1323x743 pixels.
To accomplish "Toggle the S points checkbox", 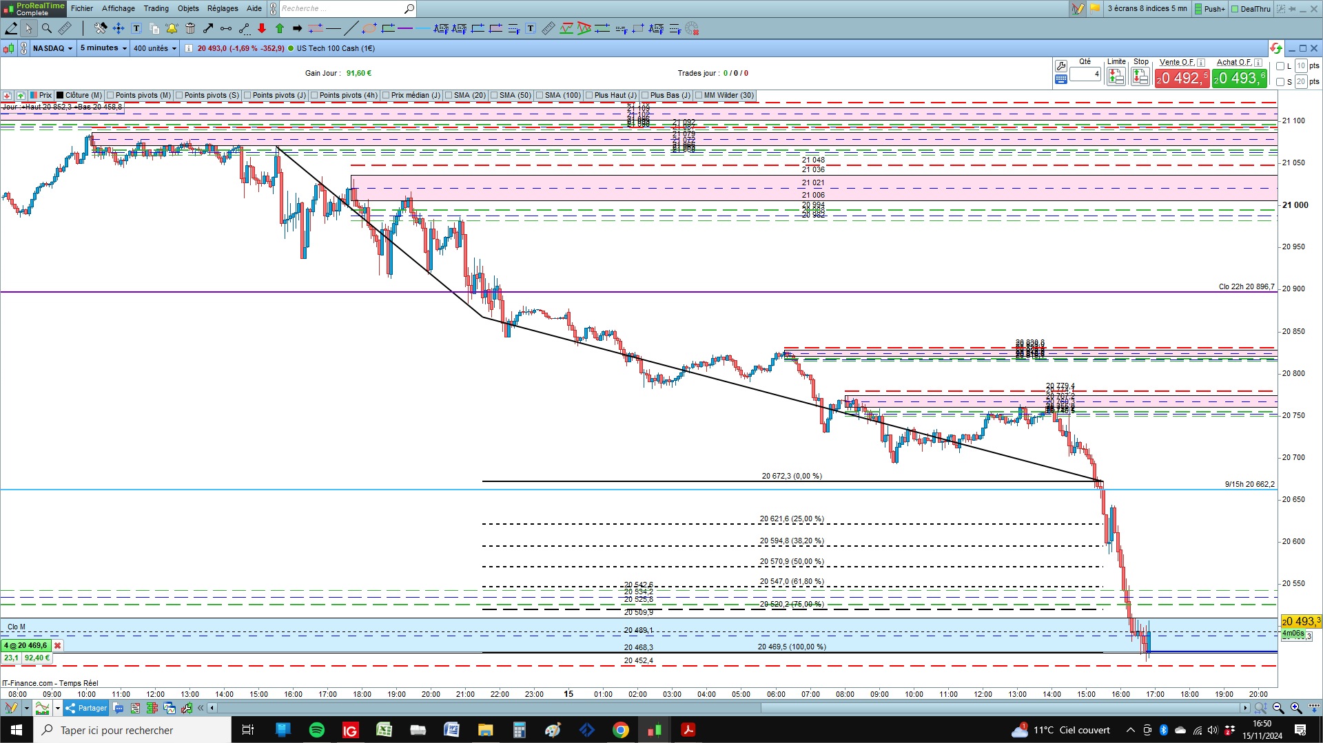I will 1280,82.
